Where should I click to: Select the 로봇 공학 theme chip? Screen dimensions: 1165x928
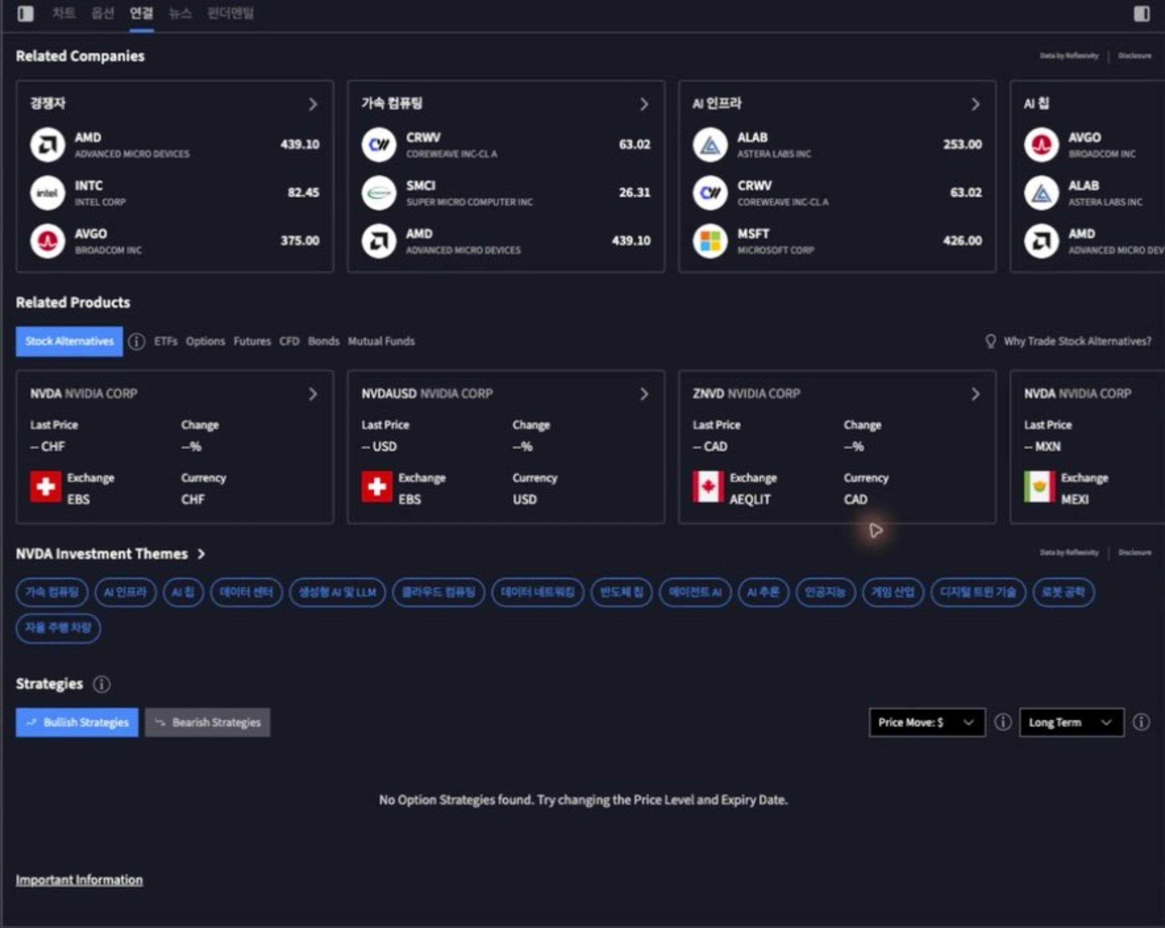coord(1064,593)
